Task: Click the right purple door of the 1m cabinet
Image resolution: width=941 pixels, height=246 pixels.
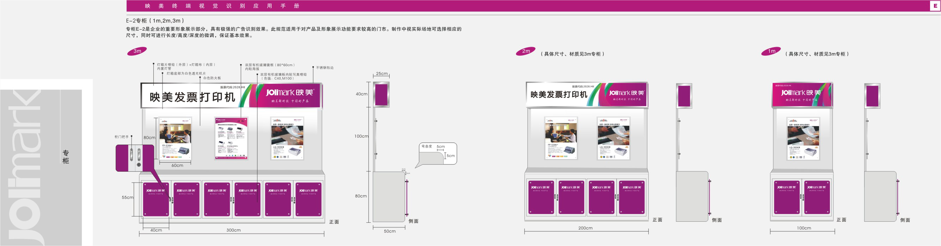Action: coord(817,197)
